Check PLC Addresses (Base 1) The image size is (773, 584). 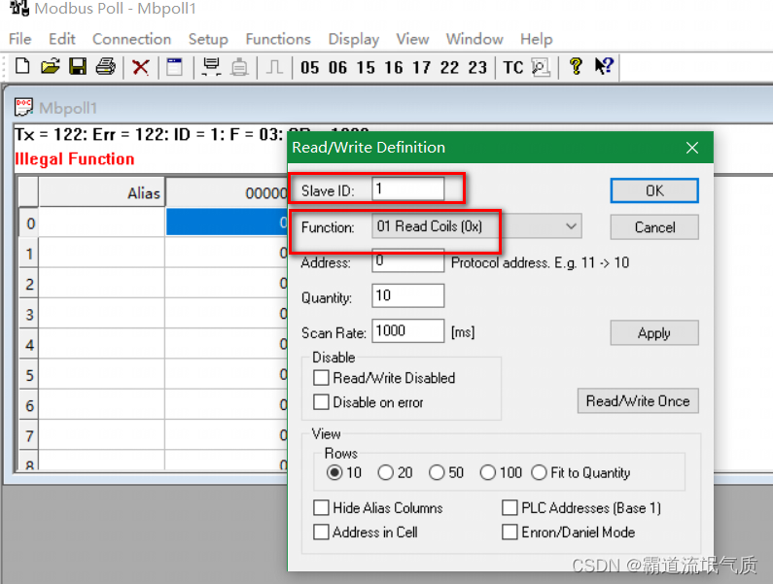pyautogui.click(x=509, y=507)
